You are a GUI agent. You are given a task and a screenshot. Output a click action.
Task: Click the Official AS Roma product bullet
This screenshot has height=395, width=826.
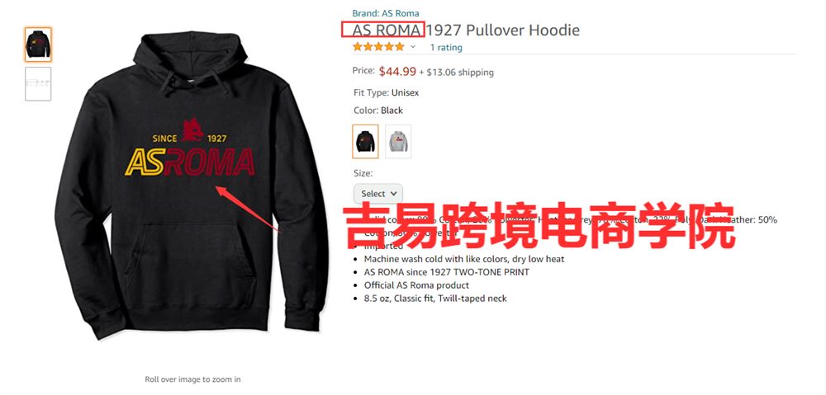416,285
